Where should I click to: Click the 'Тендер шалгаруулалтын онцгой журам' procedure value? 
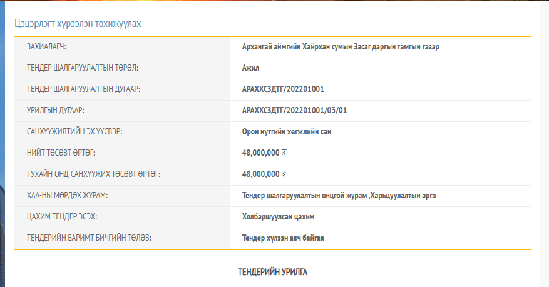point(304,196)
